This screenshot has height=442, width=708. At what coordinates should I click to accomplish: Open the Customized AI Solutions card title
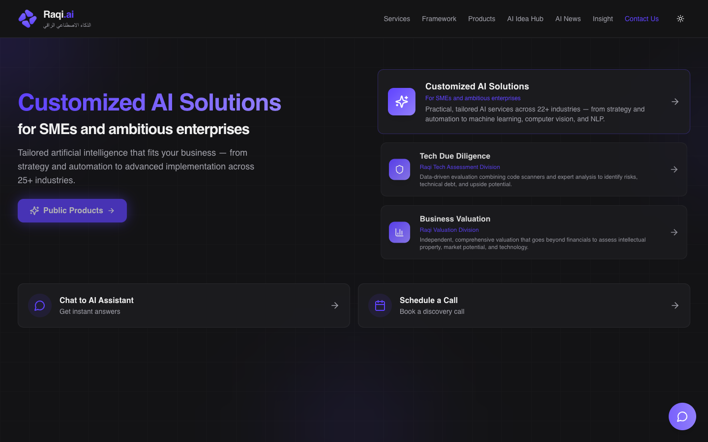coord(477,86)
